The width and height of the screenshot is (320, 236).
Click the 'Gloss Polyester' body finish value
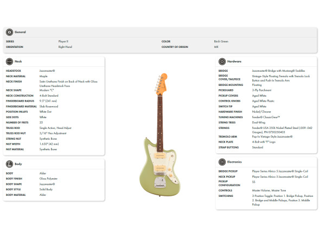(49, 178)
